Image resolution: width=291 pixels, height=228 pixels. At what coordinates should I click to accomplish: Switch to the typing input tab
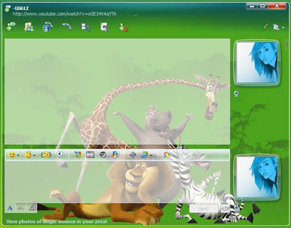(x=32, y=208)
